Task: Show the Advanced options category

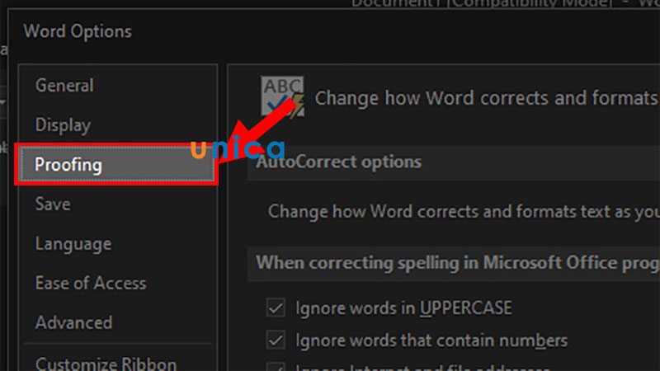Action: click(73, 322)
